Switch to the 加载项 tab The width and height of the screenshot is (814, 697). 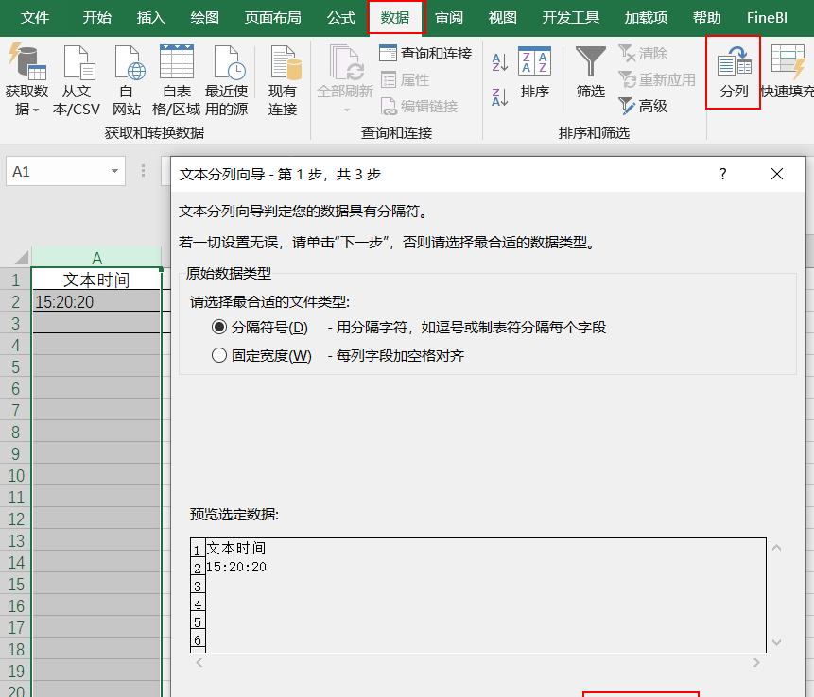(x=646, y=18)
